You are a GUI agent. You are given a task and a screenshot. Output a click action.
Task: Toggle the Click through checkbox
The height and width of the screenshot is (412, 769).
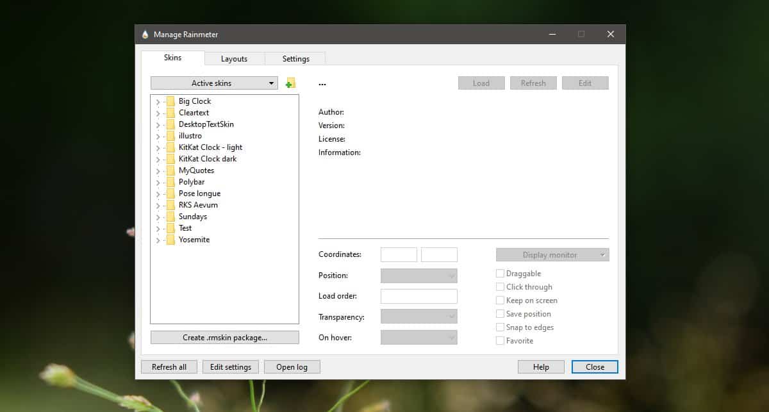point(500,287)
